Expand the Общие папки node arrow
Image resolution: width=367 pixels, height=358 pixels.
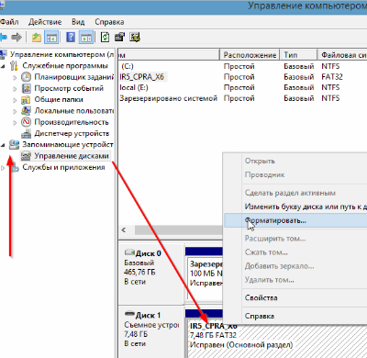15,100
